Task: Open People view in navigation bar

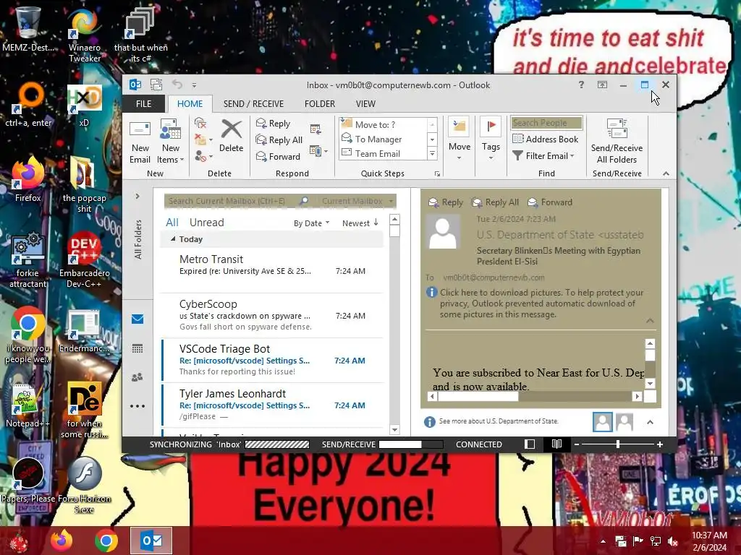Action: (137, 377)
